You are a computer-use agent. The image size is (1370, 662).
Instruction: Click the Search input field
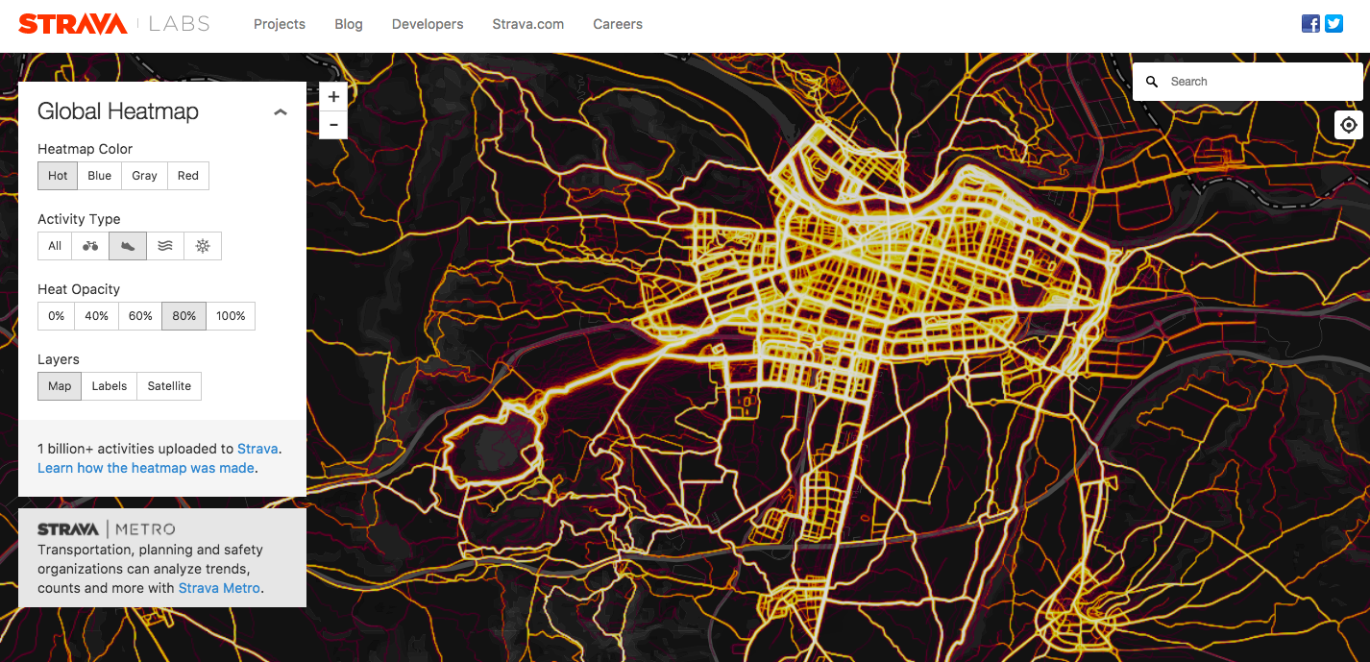click(1259, 82)
